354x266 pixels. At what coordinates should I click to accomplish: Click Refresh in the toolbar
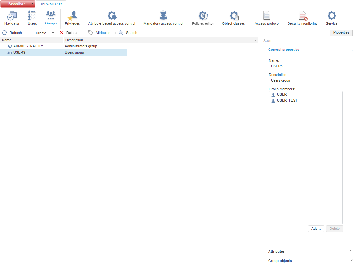[12, 33]
